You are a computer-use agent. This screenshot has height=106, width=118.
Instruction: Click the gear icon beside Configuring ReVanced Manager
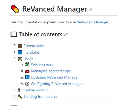click(27, 84)
